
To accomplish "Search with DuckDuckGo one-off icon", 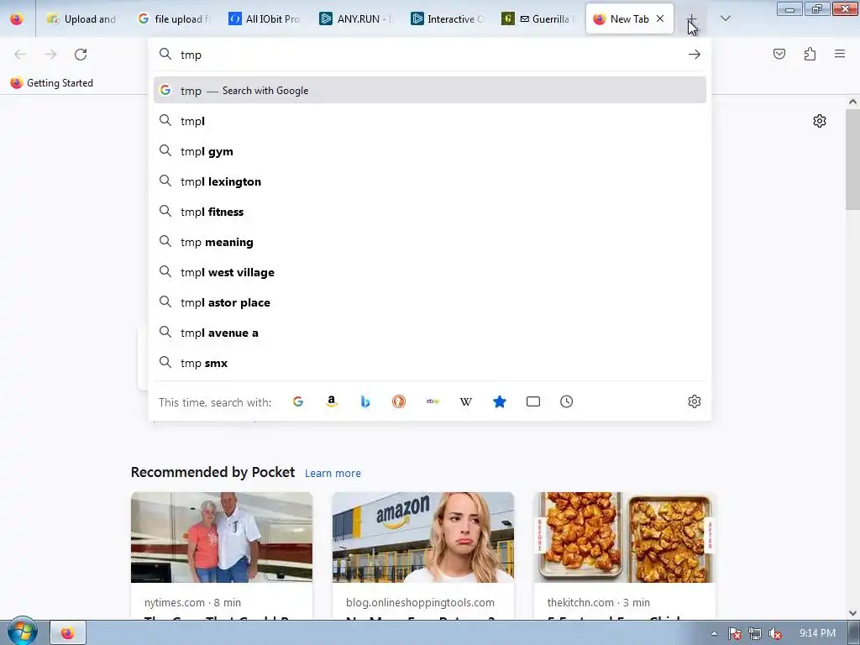I will click(x=399, y=401).
